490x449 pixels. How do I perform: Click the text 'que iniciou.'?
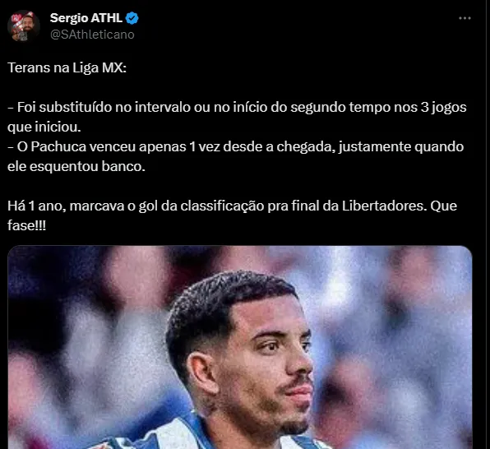(x=44, y=127)
